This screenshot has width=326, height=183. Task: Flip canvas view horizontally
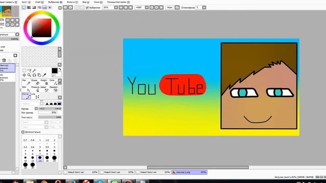pos(177,8)
